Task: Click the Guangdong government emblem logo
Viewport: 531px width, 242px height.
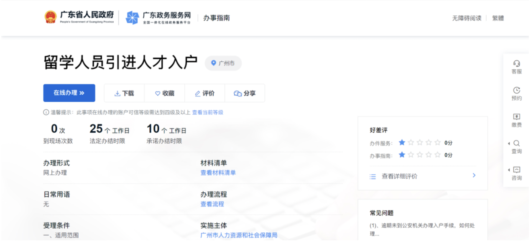Action: [51, 18]
